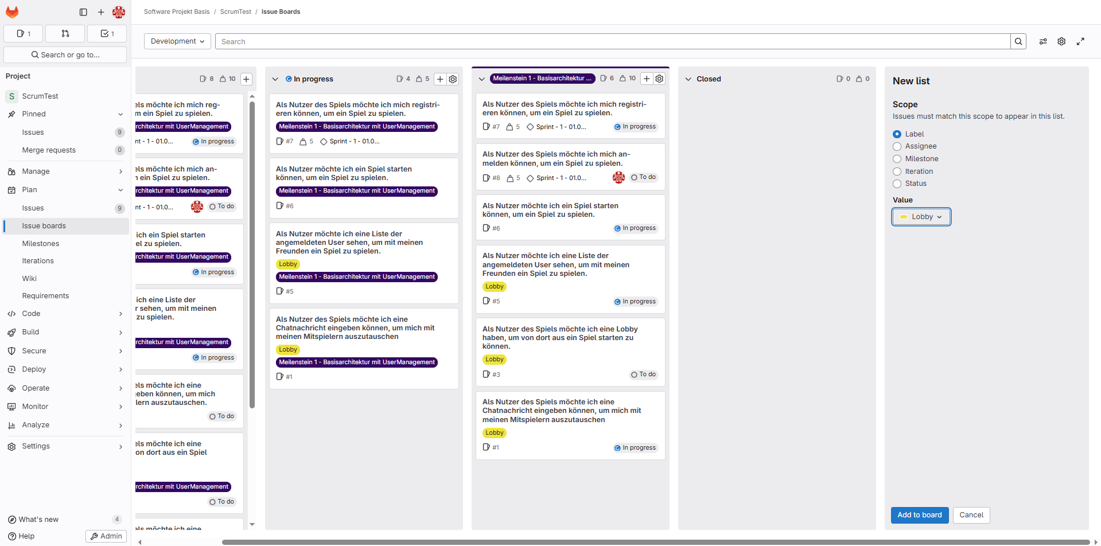Open Milestones in the sidebar
Viewport: 1101px width, 546px height.
pyautogui.click(x=41, y=244)
